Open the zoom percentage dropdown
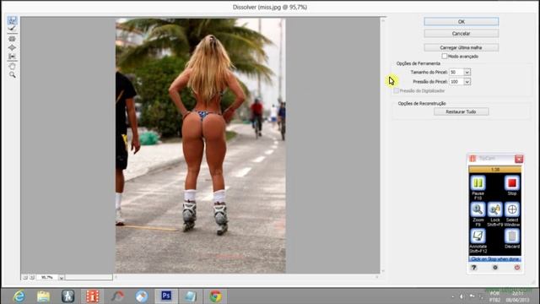Image resolution: width=540 pixels, height=304 pixels. point(61,277)
